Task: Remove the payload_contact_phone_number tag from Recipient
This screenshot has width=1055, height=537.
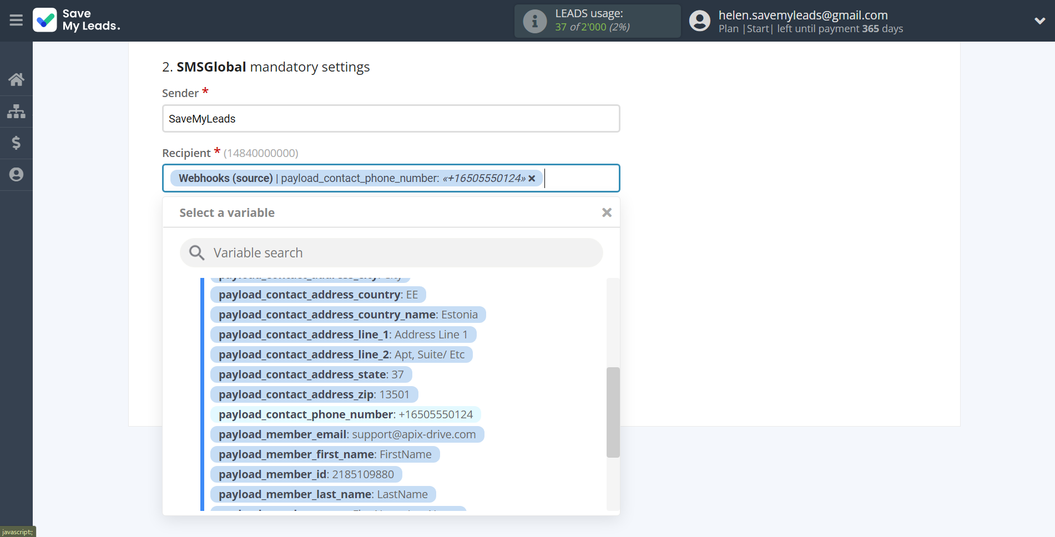Action: tap(532, 178)
